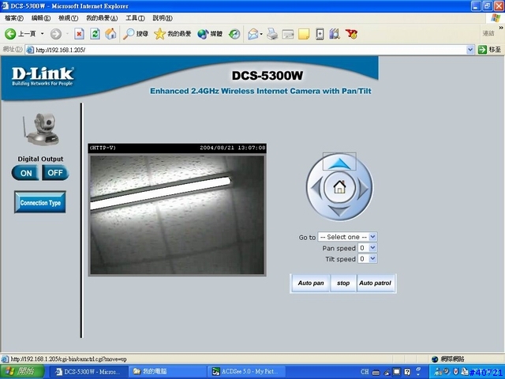This screenshot has height=379, width=505.
Task: Click the stop button for camera movement
Action: (x=343, y=283)
